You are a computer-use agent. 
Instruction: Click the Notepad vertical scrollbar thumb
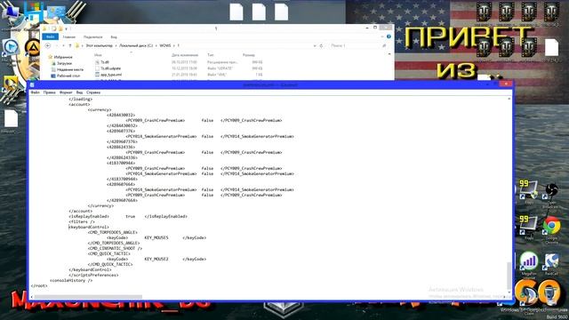[x=509, y=276]
